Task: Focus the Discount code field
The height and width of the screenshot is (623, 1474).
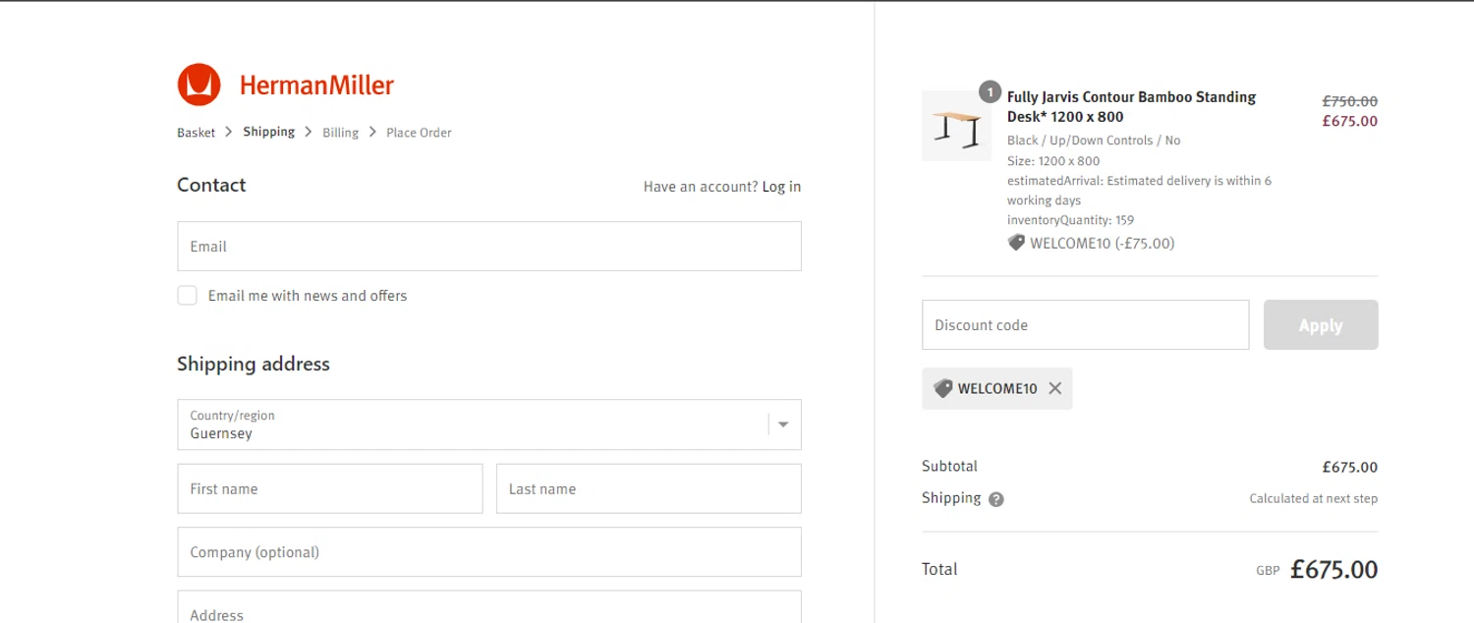Action: point(1086,325)
